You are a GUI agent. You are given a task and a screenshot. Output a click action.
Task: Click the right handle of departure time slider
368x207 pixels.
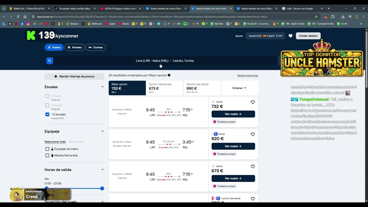[x=102, y=188]
